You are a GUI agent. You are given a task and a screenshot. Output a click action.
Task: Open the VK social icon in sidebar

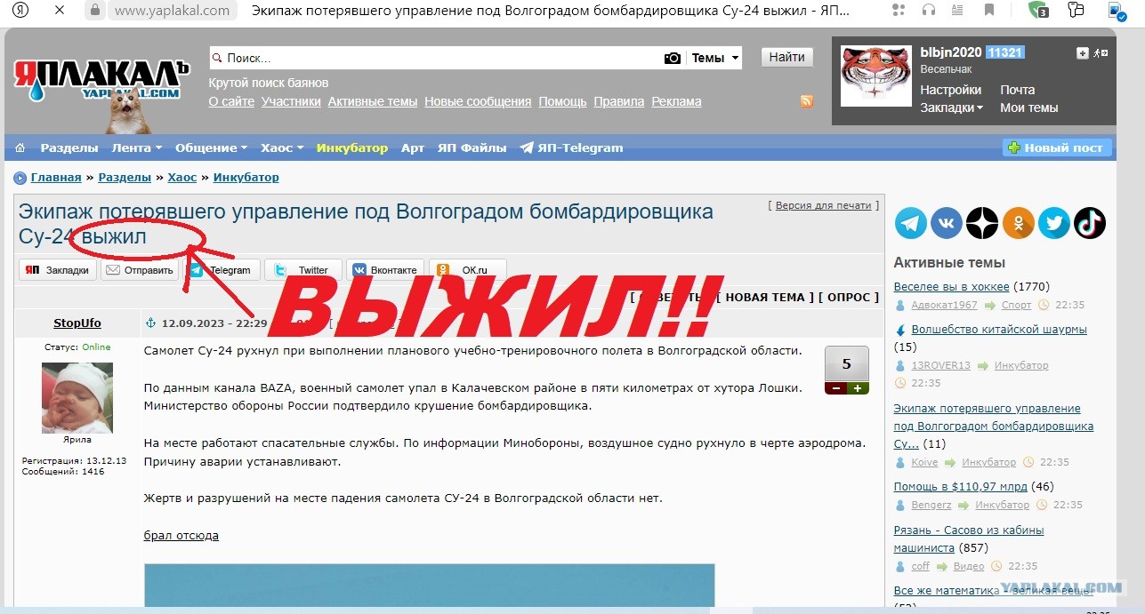[x=947, y=223]
